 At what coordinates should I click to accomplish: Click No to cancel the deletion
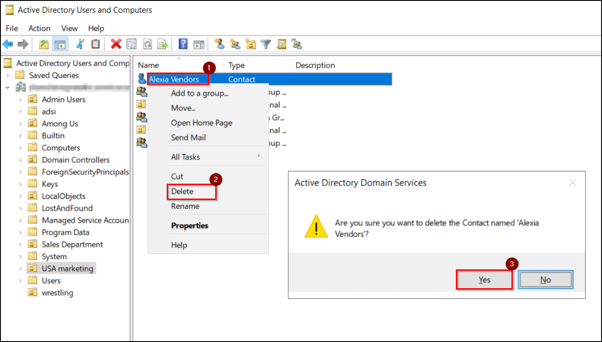(545, 279)
